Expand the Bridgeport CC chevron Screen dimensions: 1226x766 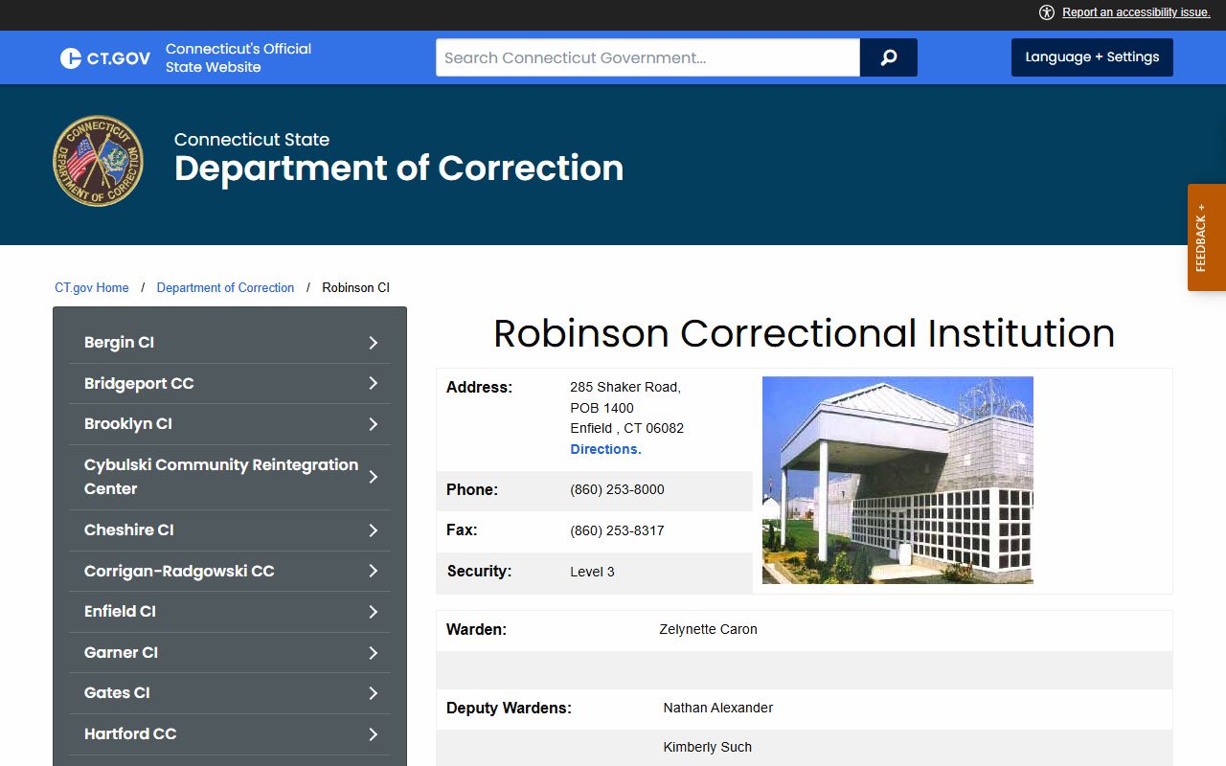[374, 383]
